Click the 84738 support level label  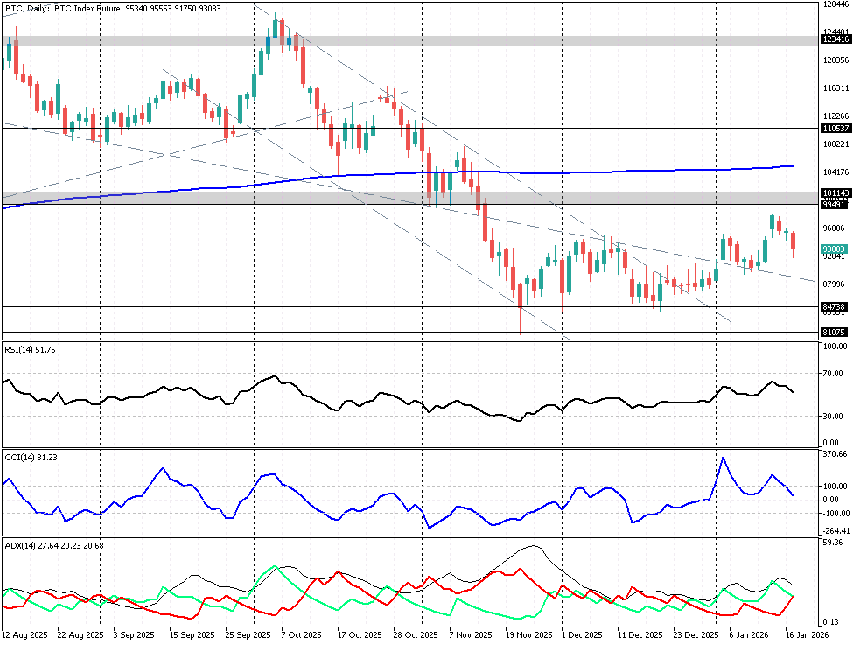pyautogui.click(x=833, y=307)
